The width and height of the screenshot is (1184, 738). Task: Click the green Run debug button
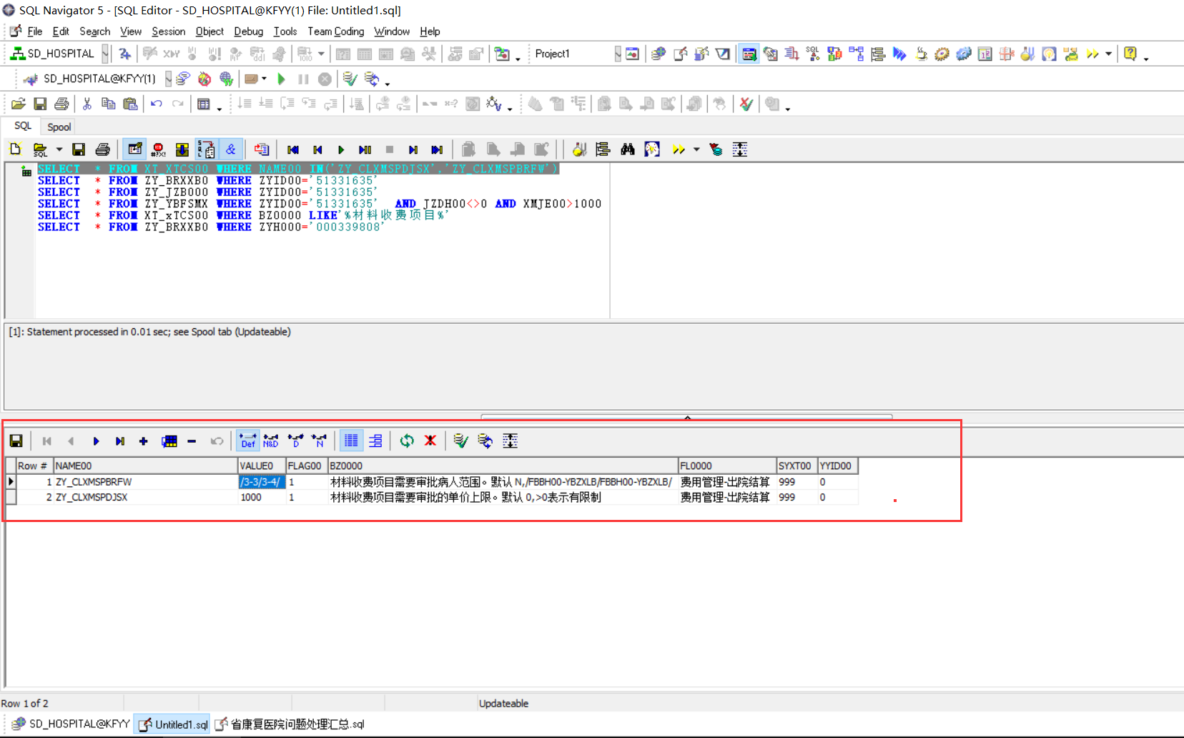click(281, 79)
